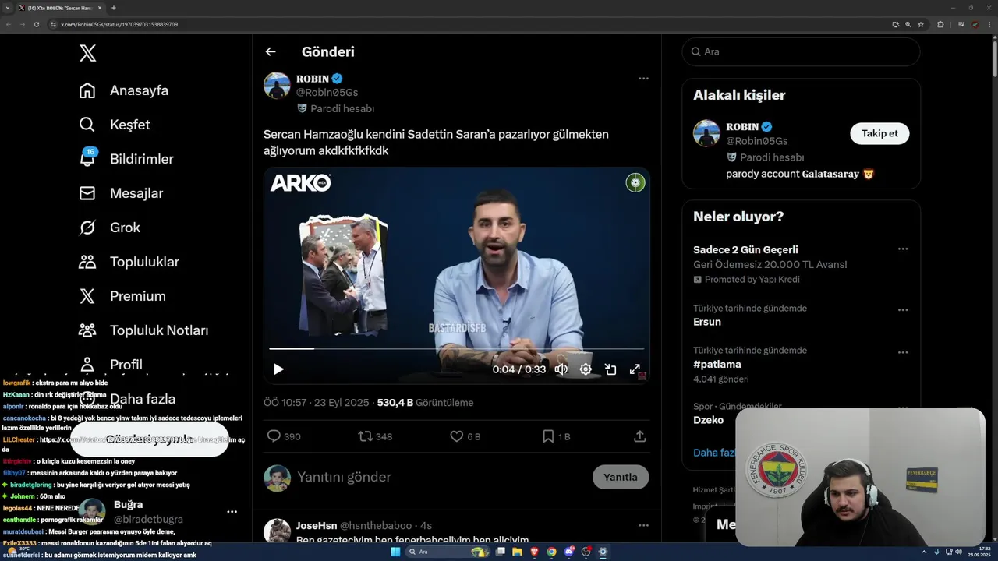Viewport: 998px width, 561px height.
Task: Open more options for Ersun trend
Action: (902, 309)
